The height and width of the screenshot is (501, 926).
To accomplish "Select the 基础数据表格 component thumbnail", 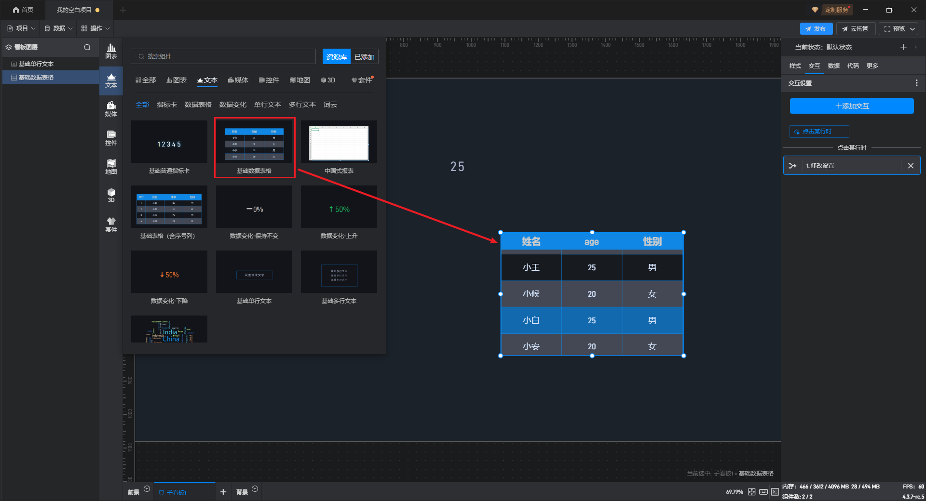I will point(254,144).
